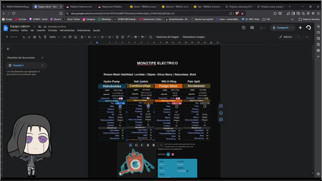The height and width of the screenshot is (181, 322).
Task: Open the Gemini sparkle icon
Action: pyautogui.click(x=300, y=28)
